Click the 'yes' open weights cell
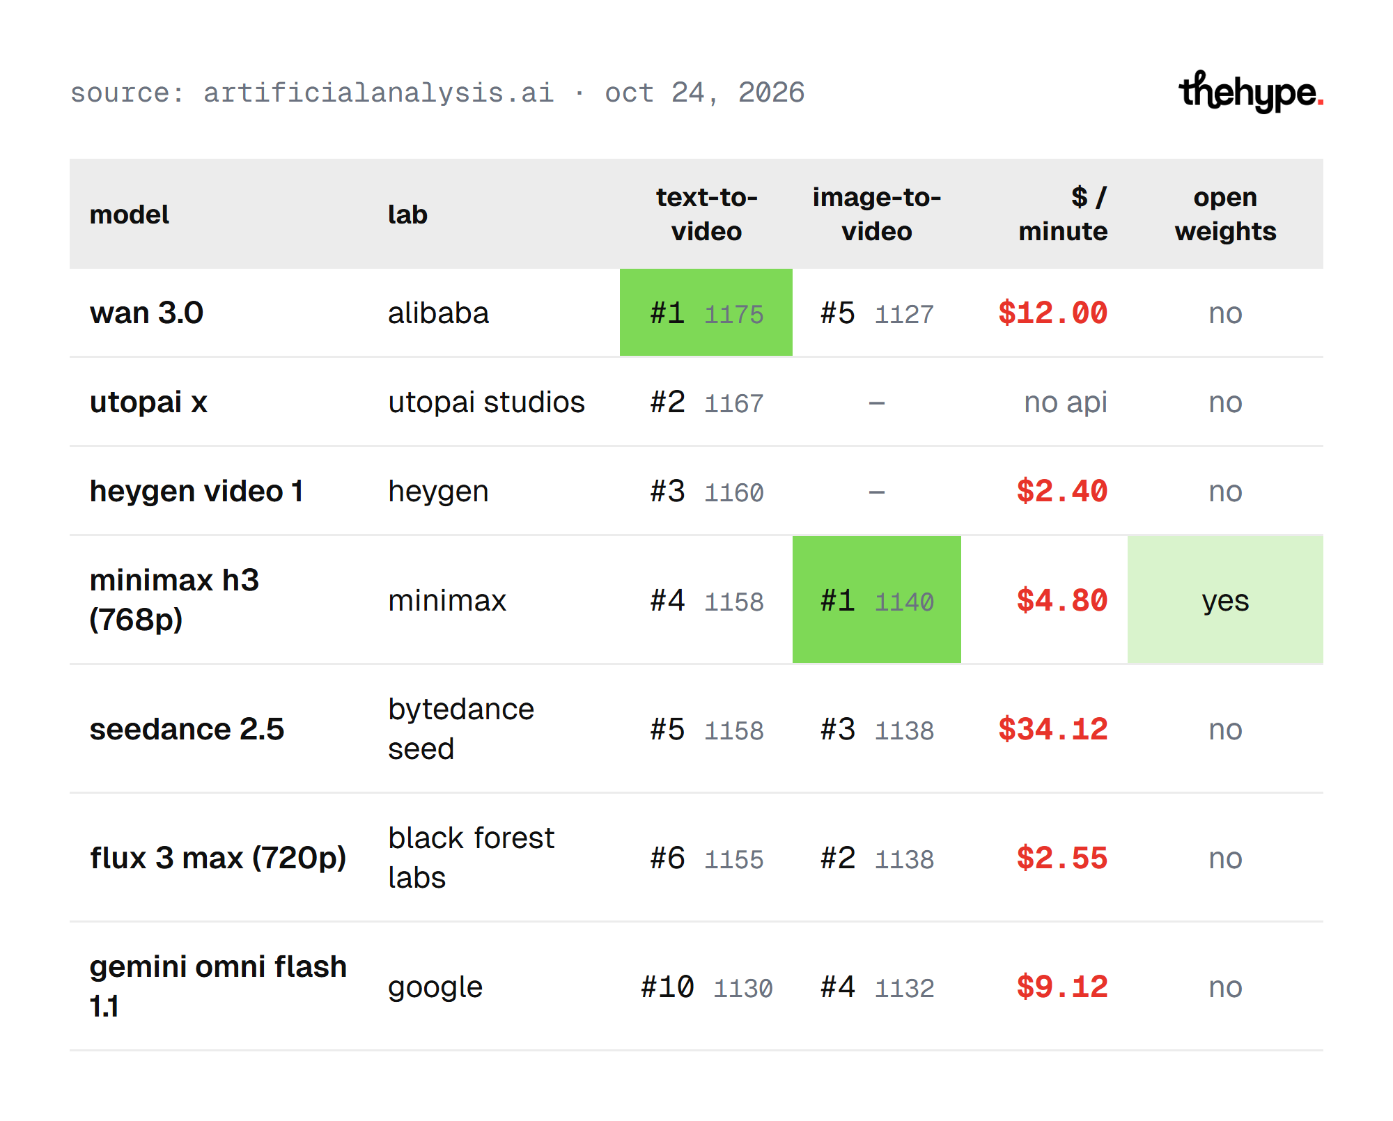 click(x=1226, y=599)
